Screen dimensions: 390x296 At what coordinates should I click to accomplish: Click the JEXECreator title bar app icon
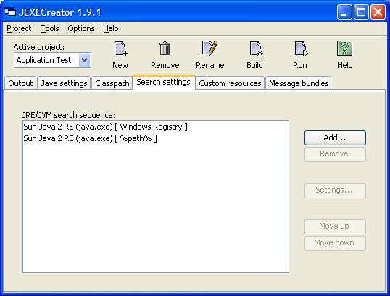click(10, 12)
